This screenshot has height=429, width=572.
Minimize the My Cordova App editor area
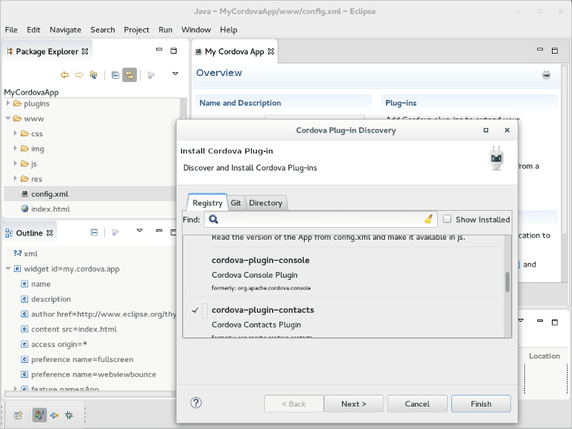[x=540, y=49]
